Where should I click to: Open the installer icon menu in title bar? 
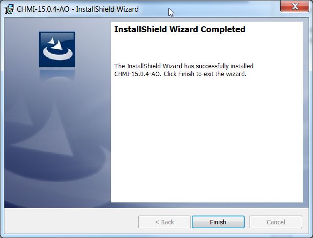(9, 9)
